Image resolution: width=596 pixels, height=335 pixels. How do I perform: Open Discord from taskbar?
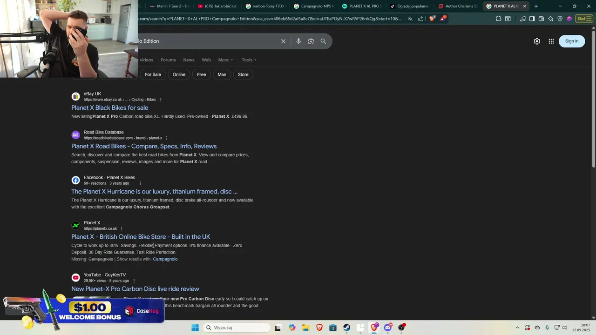point(388,328)
